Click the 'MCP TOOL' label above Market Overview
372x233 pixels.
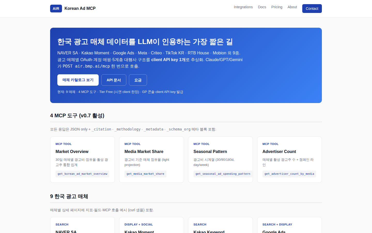64,144
